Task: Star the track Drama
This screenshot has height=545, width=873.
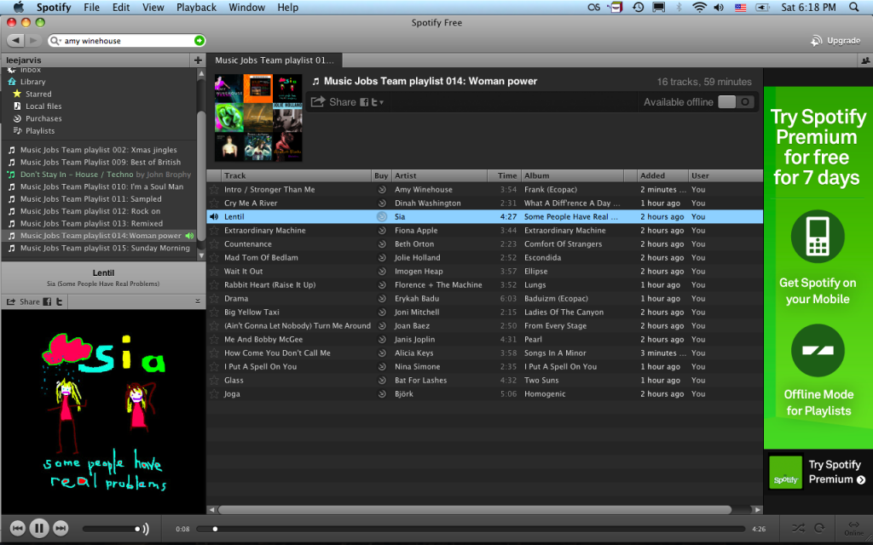Action: tap(214, 299)
